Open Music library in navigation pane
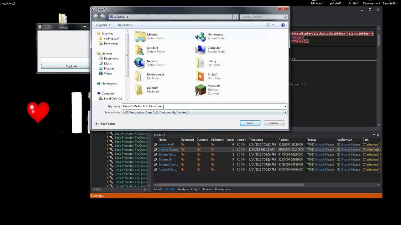401x225 pixels. (108, 63)
